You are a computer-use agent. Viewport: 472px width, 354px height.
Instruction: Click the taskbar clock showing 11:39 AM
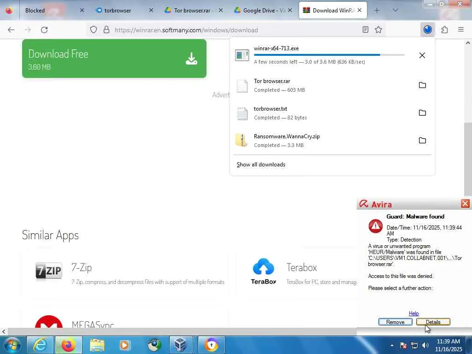[x=448, y=345]
